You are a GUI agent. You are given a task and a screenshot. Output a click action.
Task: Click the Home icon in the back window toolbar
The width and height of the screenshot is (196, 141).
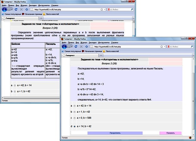coord(26,9)
